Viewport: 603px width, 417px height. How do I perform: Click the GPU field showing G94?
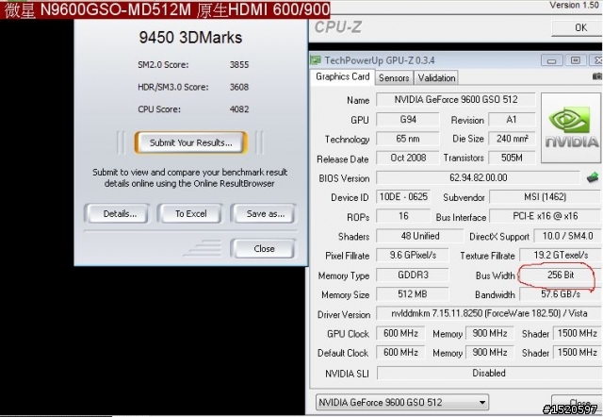click(408, 120)
